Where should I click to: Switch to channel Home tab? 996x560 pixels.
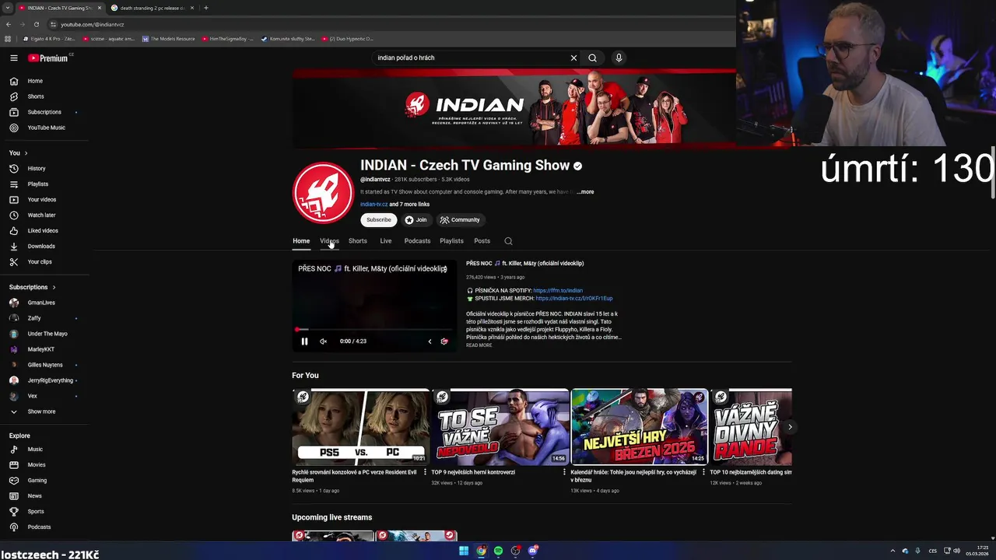[301, 241]
